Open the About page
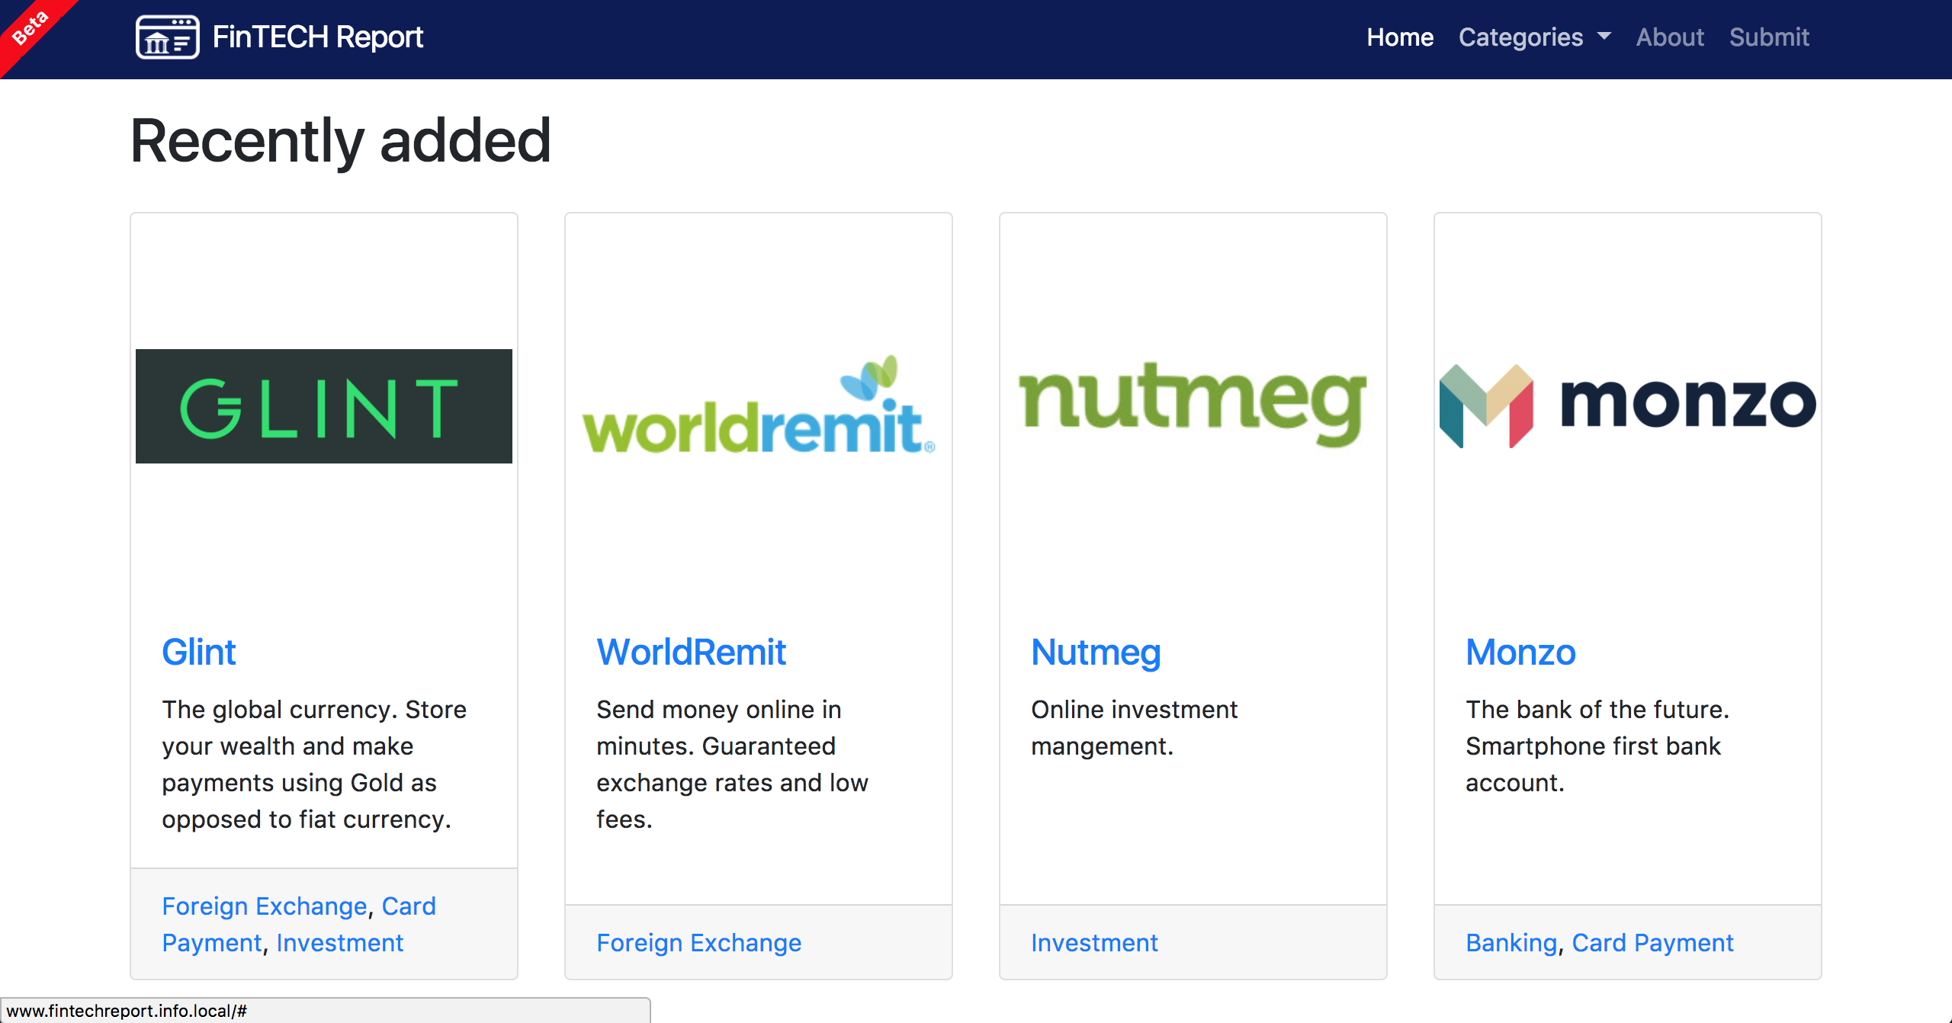1952x1023 pixels. (x=1671, y=37)
